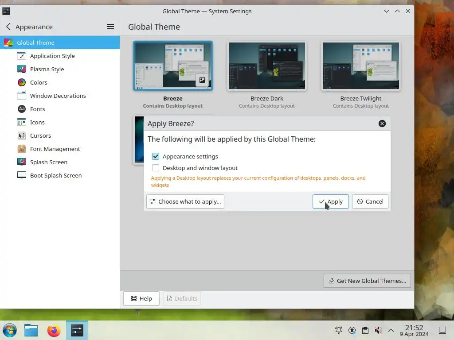Go to Splash Screen settings

click(60, 162)
